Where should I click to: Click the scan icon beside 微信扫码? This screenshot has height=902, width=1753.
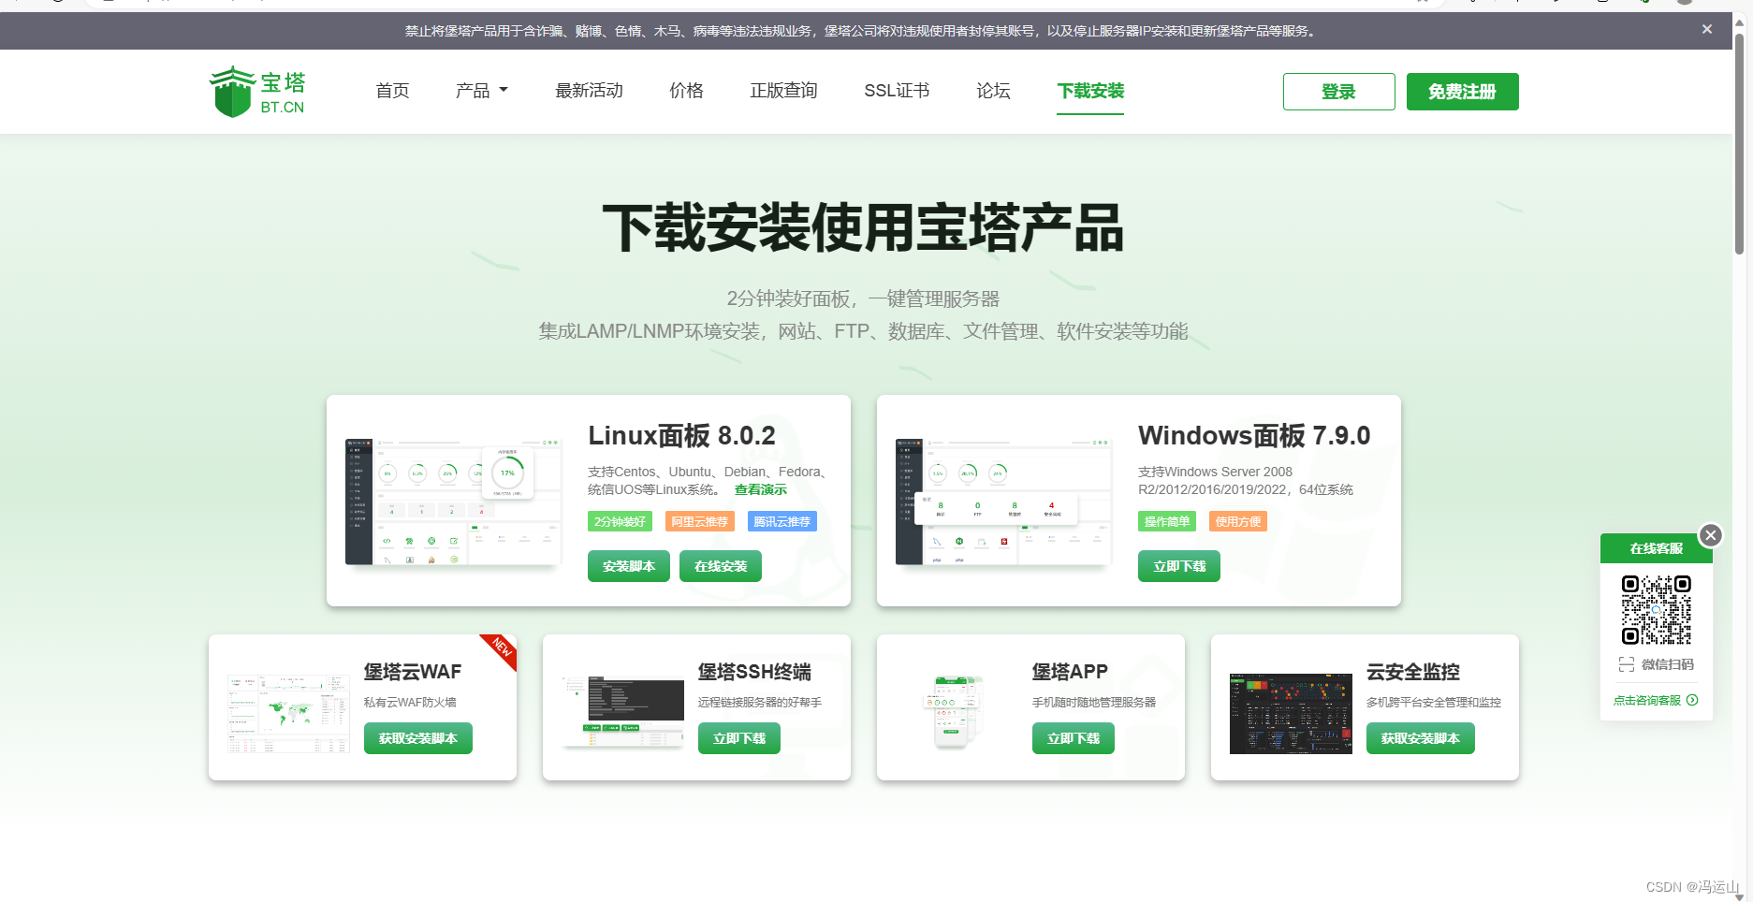[1627, 664]
